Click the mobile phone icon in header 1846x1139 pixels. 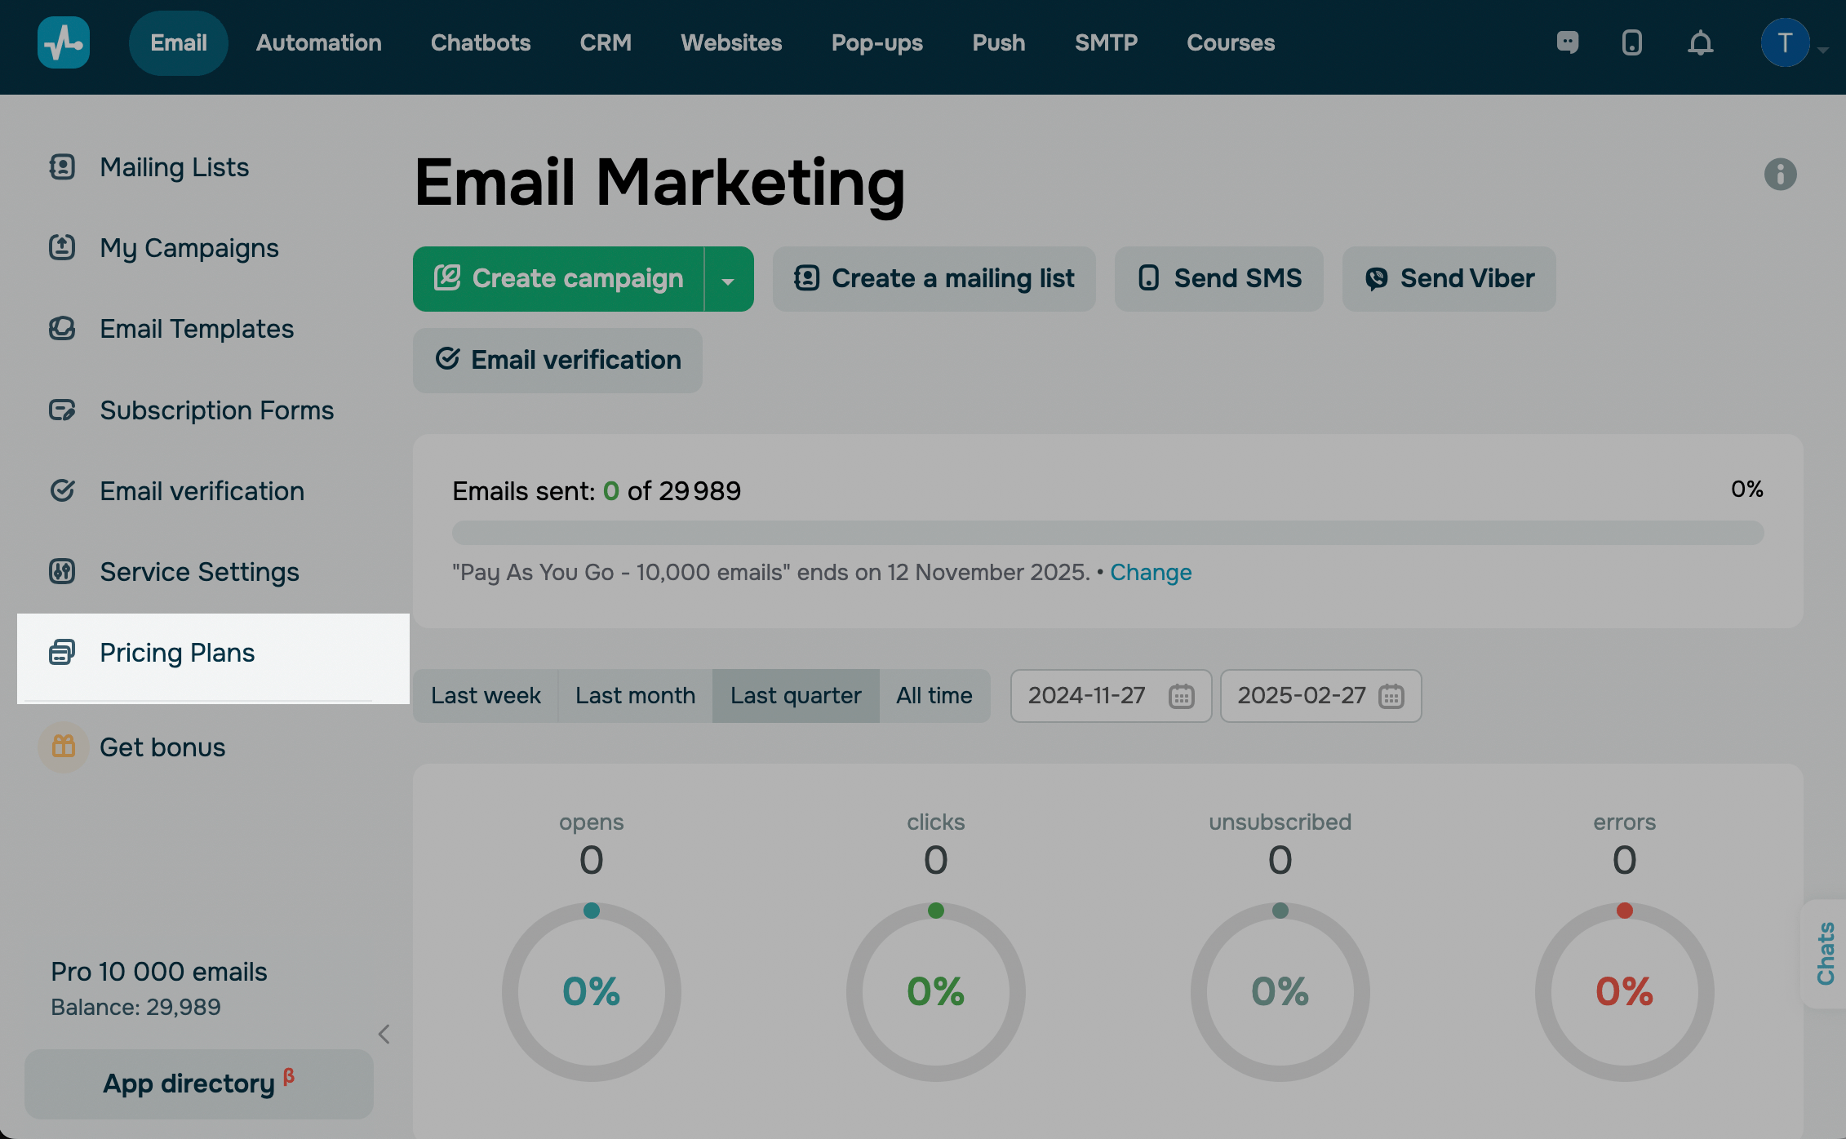[x=1631, y=42]
